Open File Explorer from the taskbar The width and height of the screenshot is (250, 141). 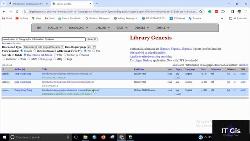(85, 137)
